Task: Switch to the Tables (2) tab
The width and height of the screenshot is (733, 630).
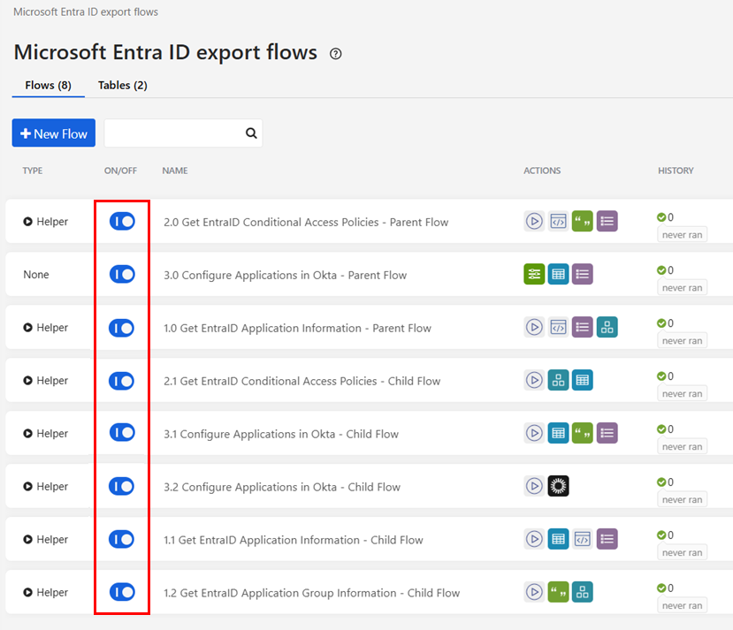Action: (x=122, y=86)
